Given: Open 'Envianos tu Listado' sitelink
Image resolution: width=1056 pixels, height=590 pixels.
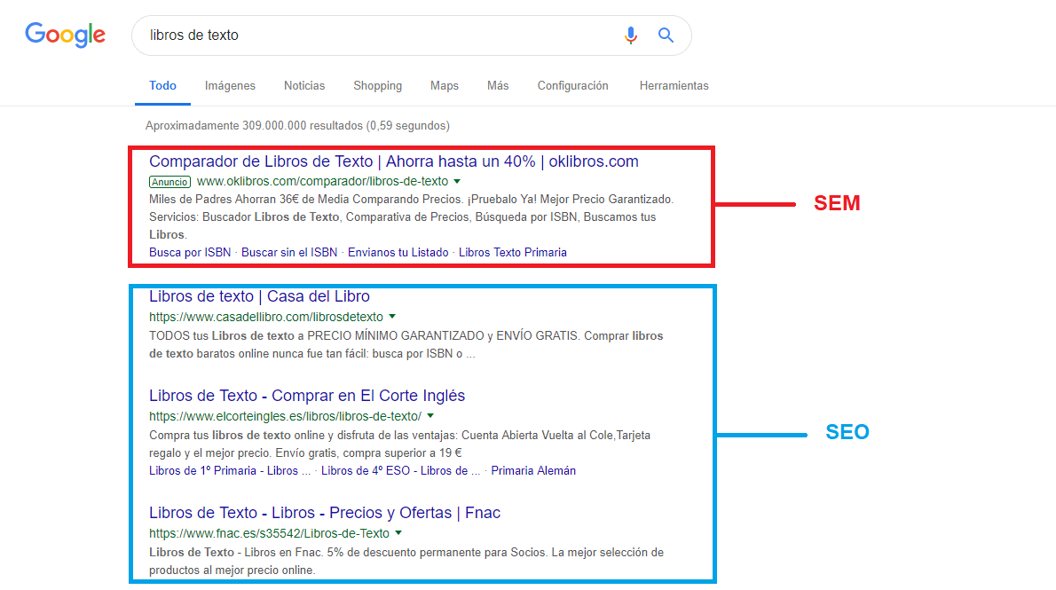Looking at the screenshot, I should [x=398, y=253].
